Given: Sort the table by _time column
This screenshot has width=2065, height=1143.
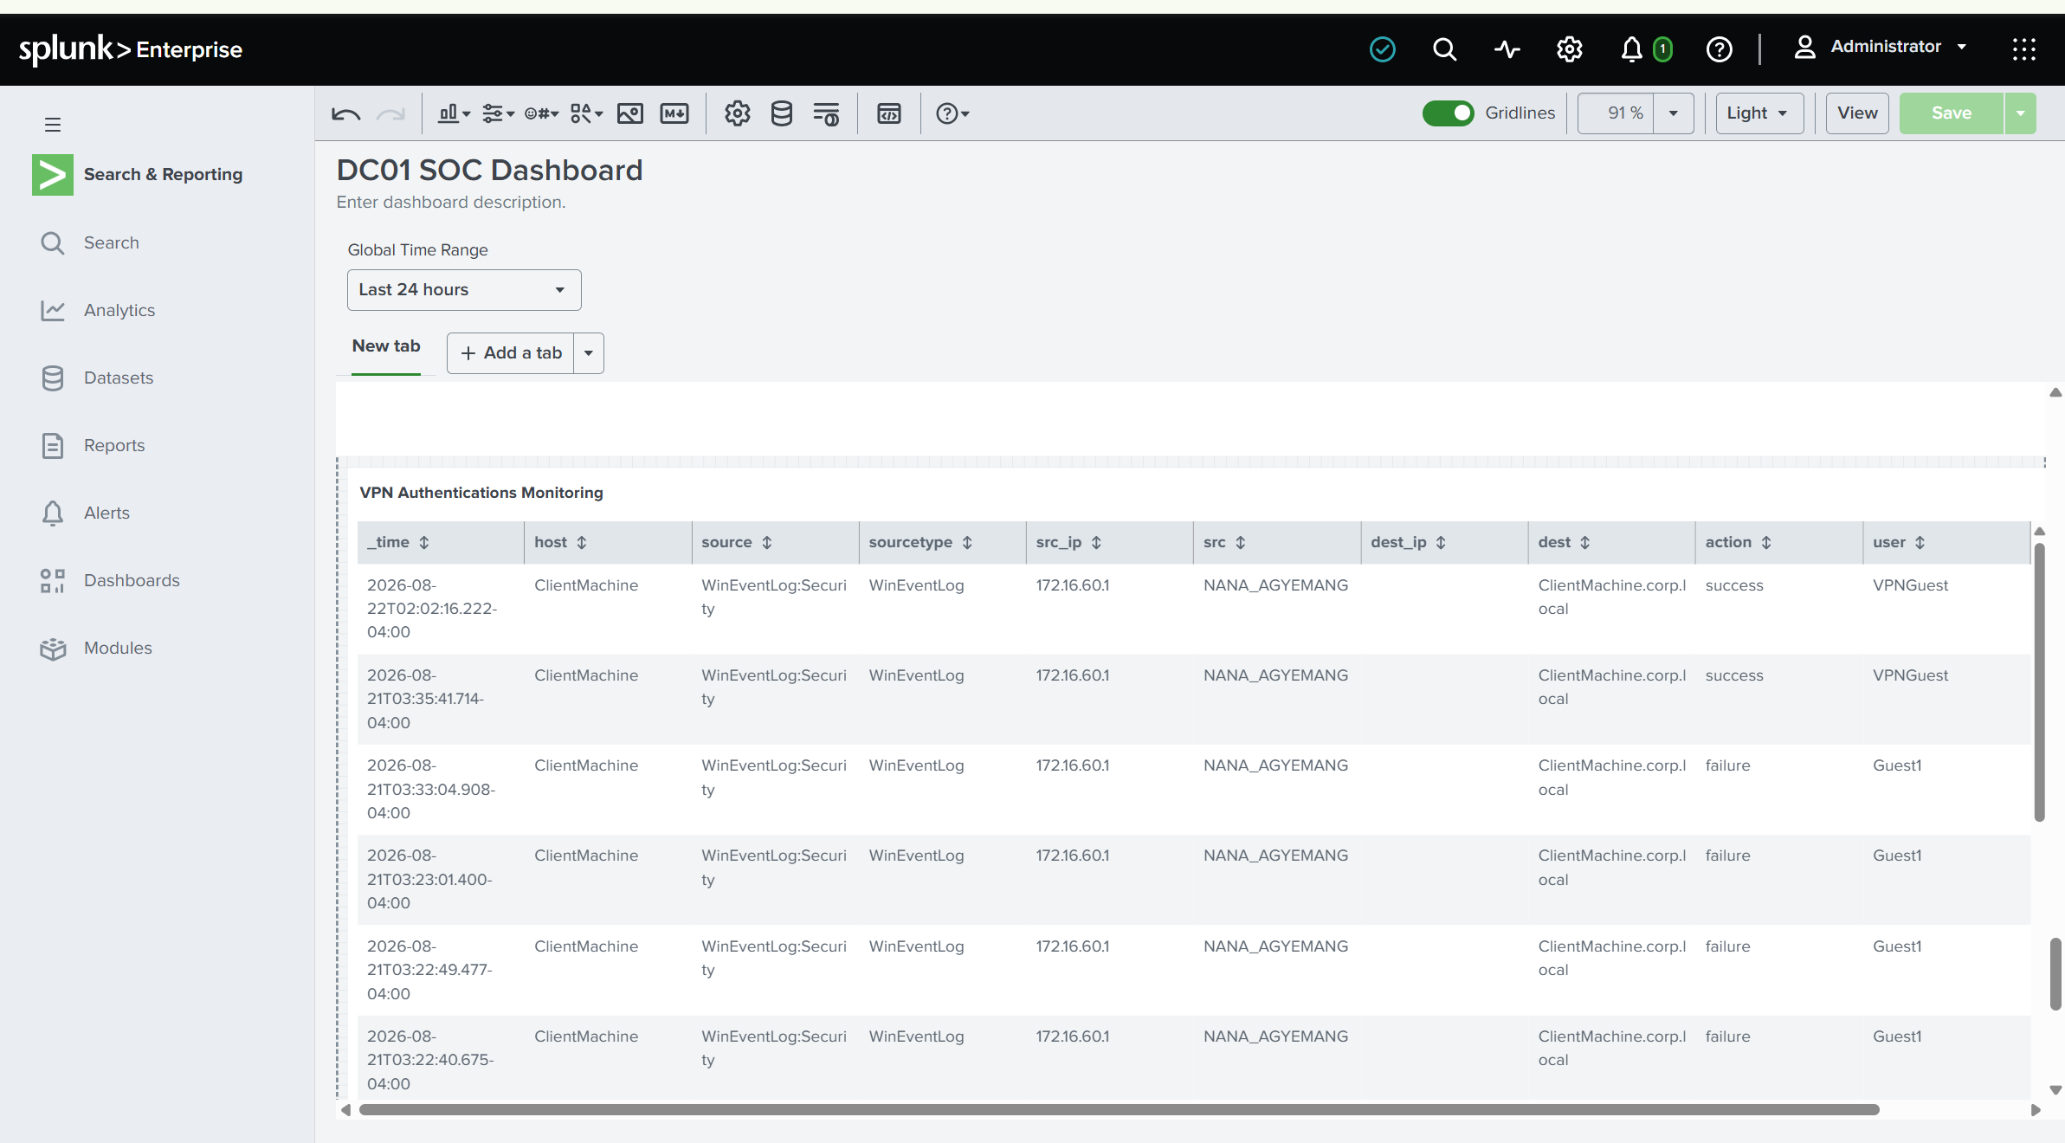Looking at the screenshot, I should (423, 542).
